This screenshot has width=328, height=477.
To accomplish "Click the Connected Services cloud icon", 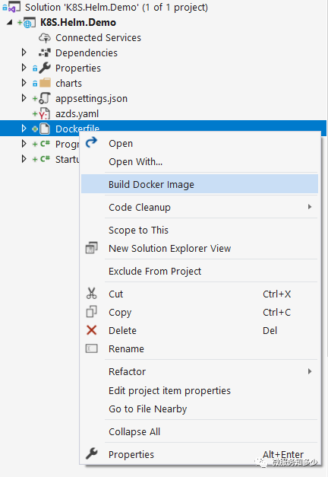I will [45, 38].
